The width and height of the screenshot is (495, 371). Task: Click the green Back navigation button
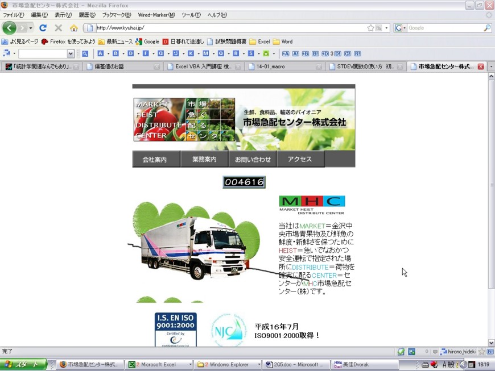coord(9,28)
